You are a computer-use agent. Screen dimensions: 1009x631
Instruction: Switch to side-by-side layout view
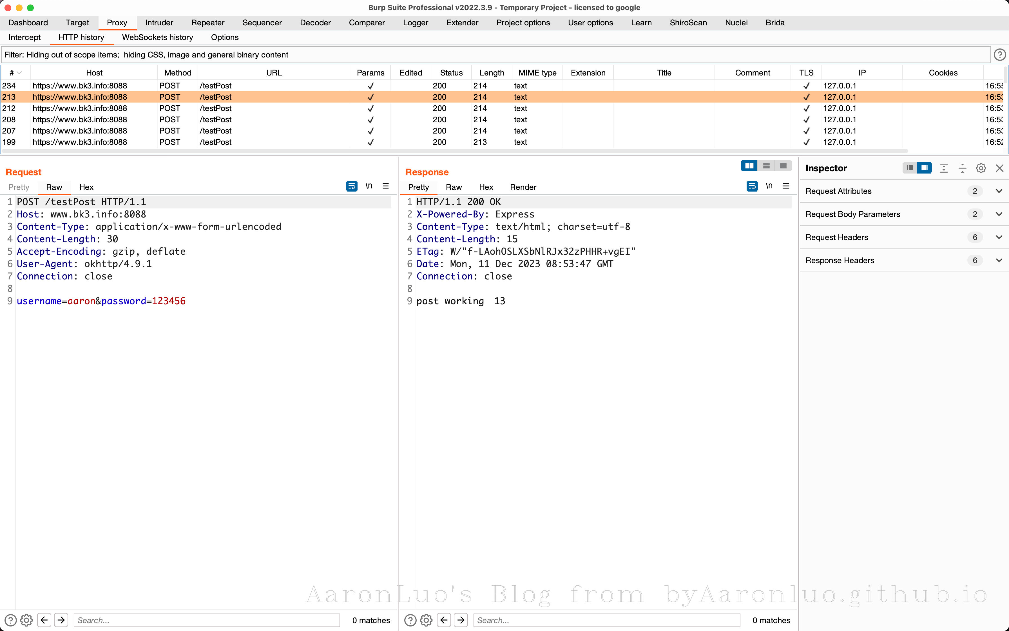pyautogui.click(x=749, y=166)
